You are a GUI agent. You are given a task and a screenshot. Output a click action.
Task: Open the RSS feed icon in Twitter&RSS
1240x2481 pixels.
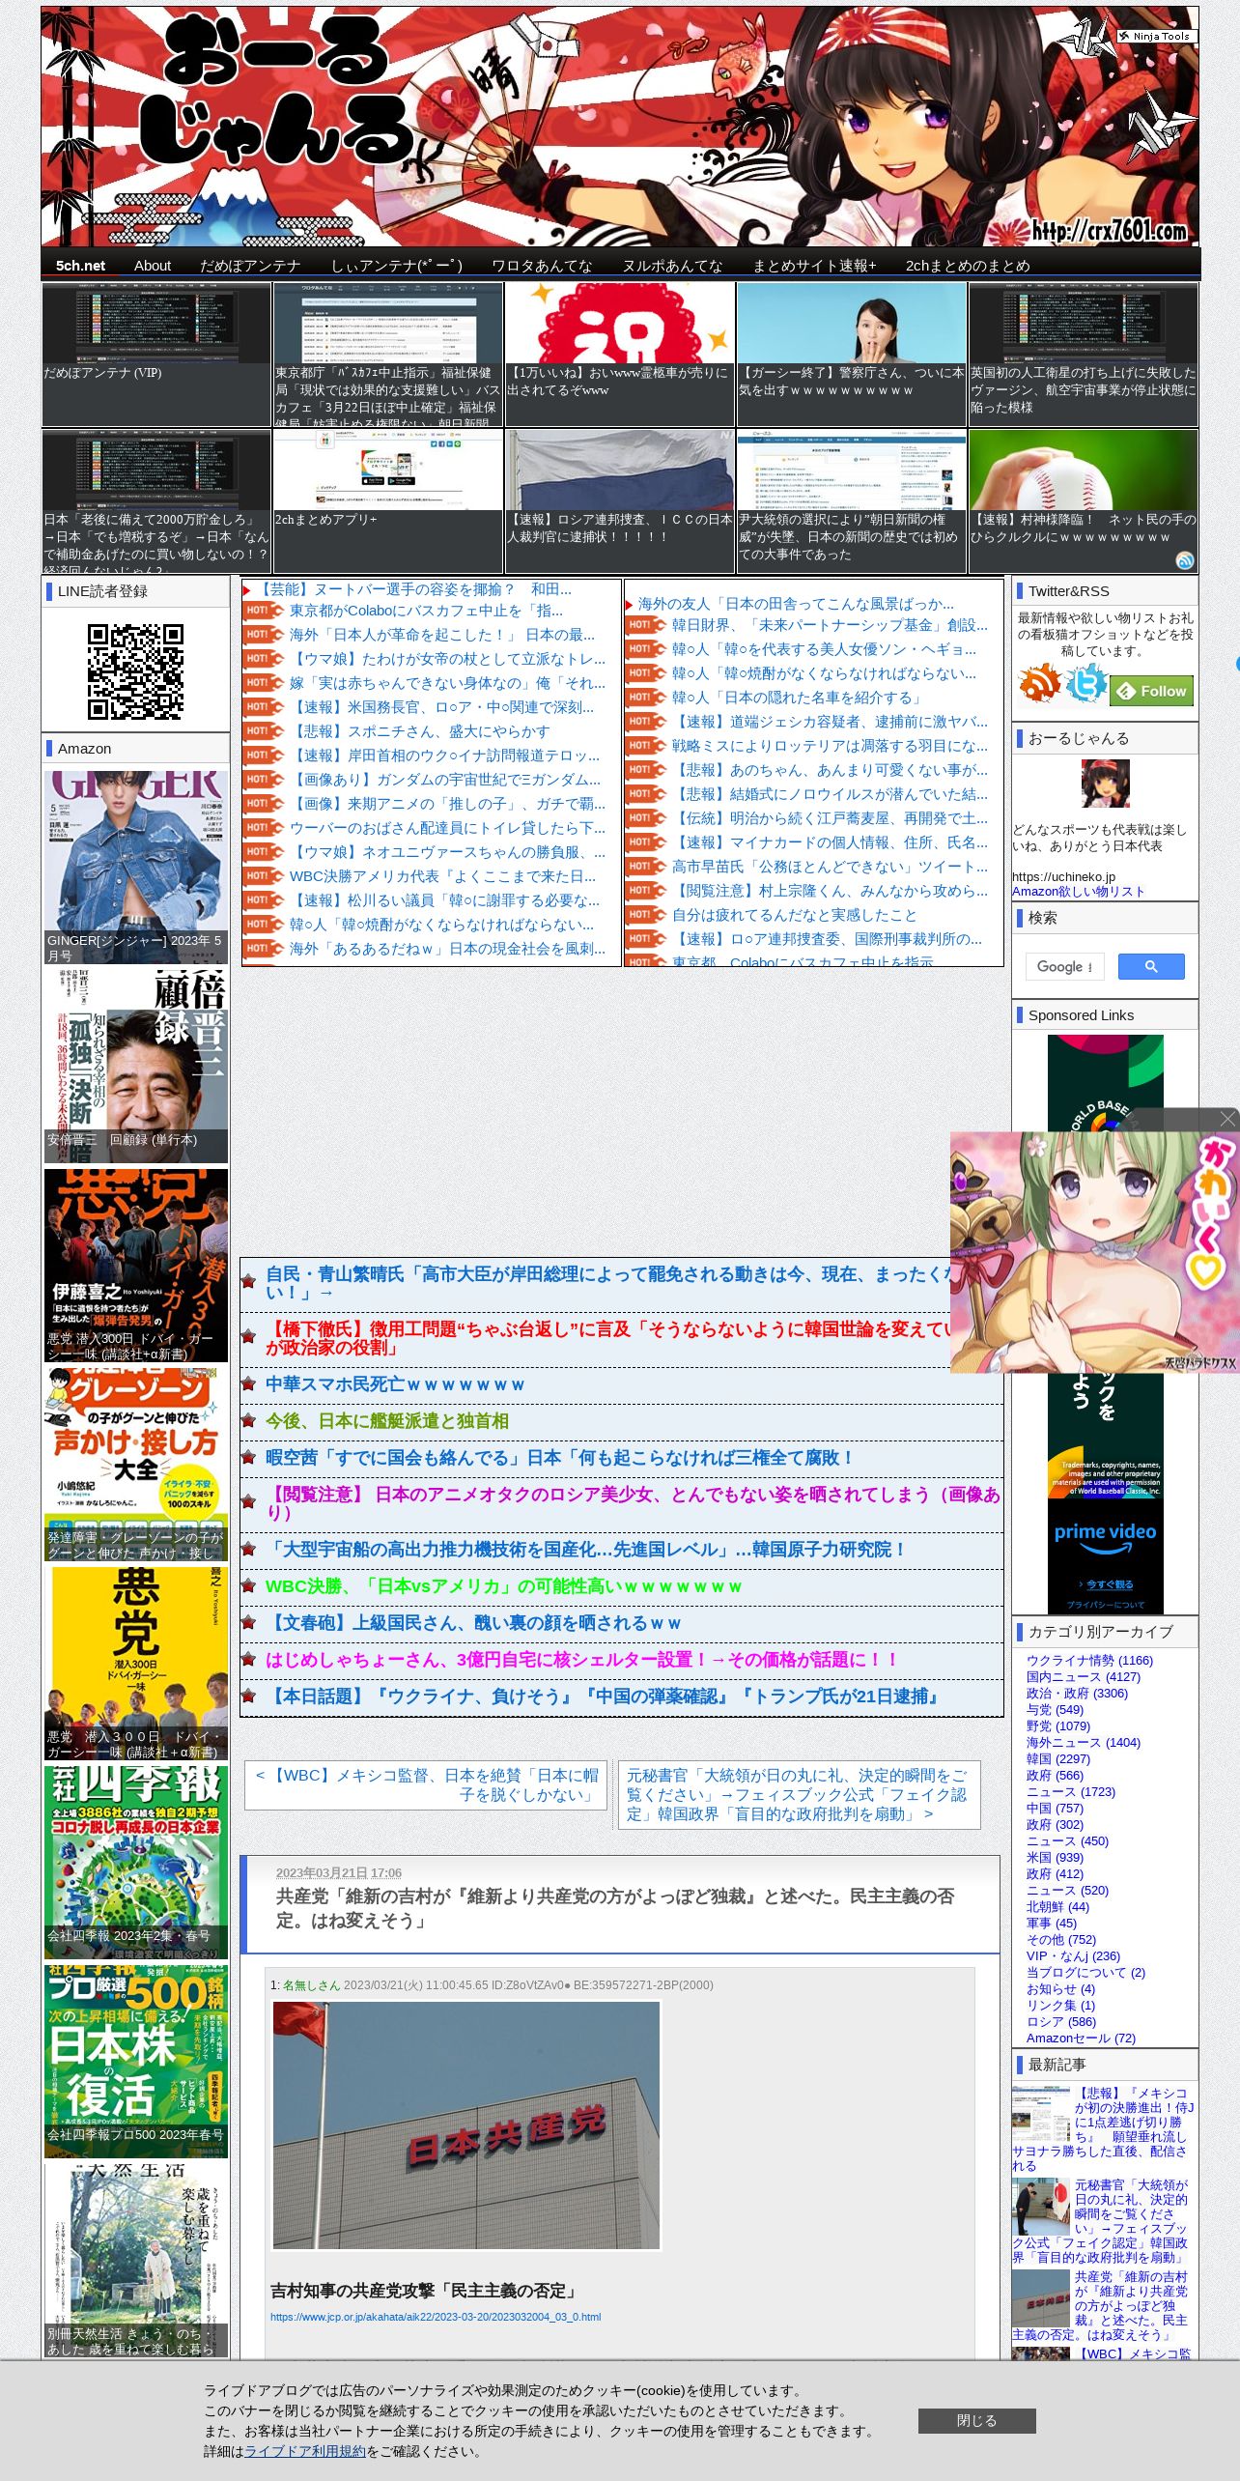tap(1039, 685)
